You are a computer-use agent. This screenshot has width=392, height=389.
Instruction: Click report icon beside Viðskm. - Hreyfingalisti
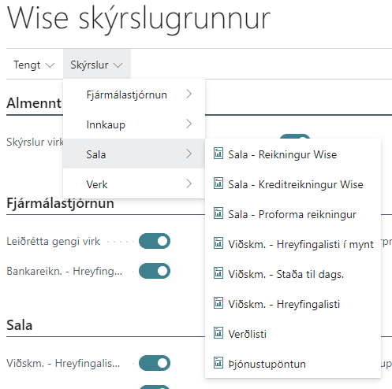click(x=218, y=303)
